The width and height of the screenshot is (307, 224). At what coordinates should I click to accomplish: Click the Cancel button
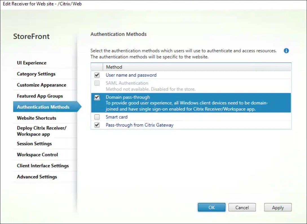click(242, 207)
